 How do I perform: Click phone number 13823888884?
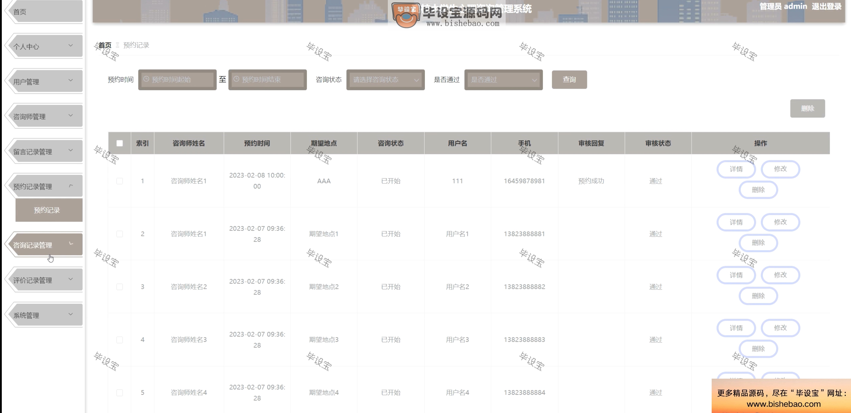(524, 393)
